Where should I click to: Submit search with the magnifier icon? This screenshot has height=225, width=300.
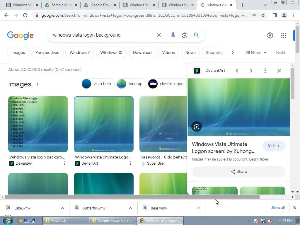click(196, 35)
